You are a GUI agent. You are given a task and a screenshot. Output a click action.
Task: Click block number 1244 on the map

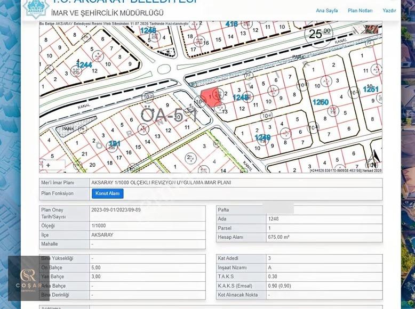(x=84, y=65)
